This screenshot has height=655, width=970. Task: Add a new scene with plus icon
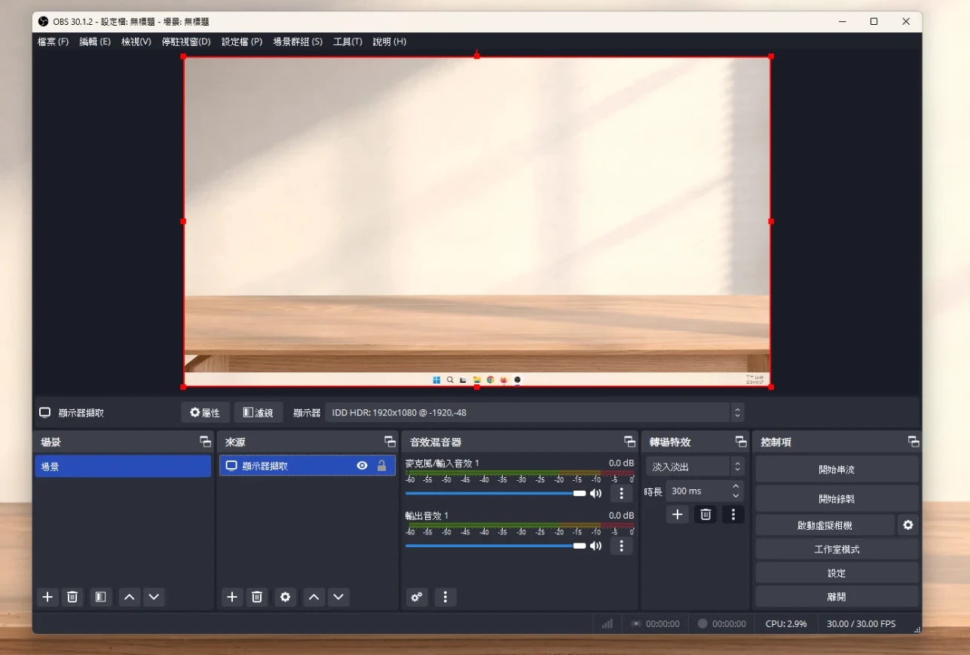tap(47, 597)
